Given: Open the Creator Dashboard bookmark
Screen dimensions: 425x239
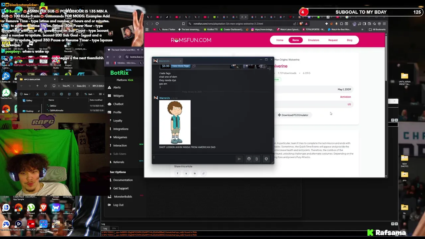Looking at the screenshot, I should pos(231,30).
